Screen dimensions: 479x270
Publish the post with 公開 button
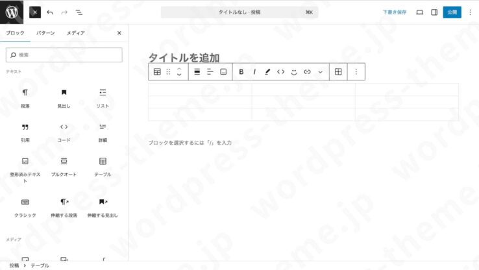click(x=452, y=12)
